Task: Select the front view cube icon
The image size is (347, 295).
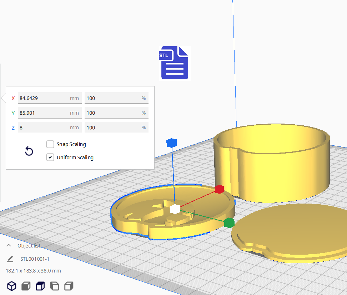Action: 26,286
